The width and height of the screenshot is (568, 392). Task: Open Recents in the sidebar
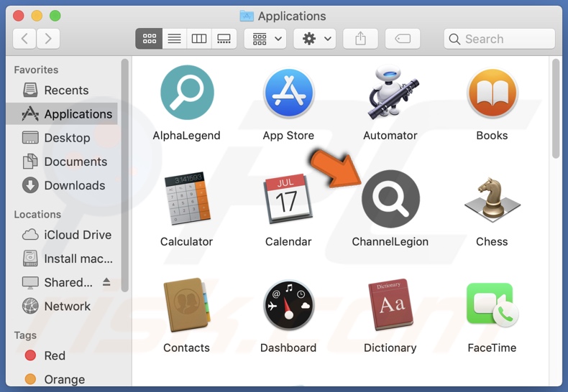click(x=62, y=90)
